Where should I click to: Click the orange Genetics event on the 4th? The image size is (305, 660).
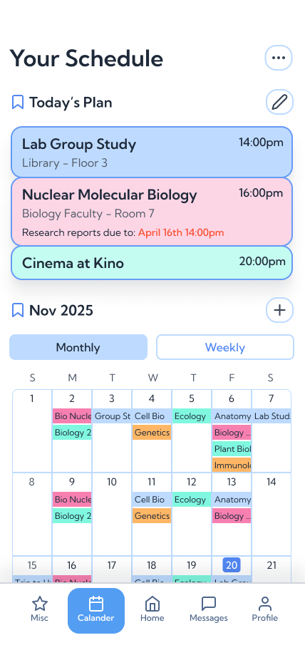click(x=152, y=433)
